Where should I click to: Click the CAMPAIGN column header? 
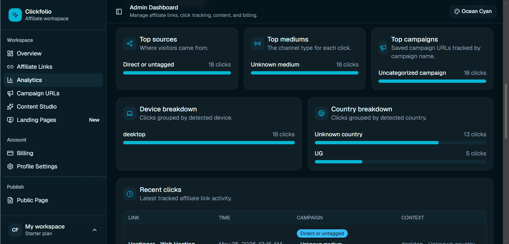click(x=310, y=218)
